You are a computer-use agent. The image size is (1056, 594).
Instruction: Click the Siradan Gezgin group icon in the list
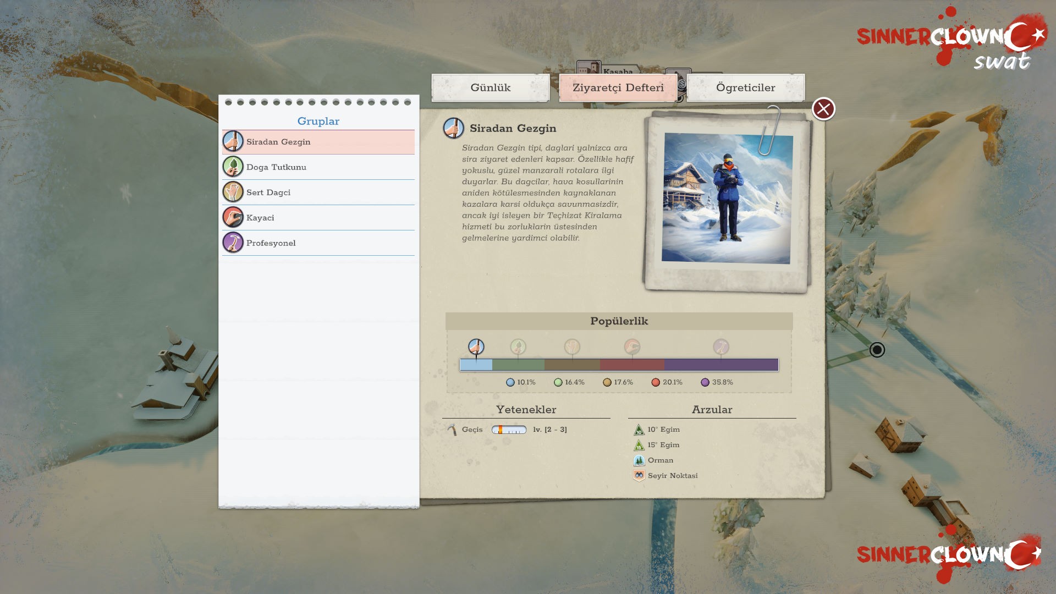pos(233,141)
